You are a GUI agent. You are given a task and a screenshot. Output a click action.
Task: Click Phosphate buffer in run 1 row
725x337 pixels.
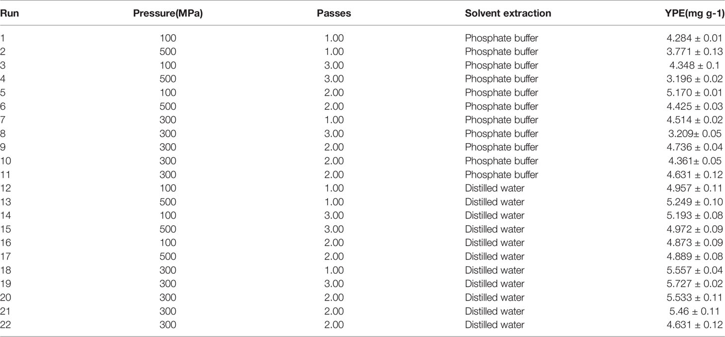[x=502, y=38]
